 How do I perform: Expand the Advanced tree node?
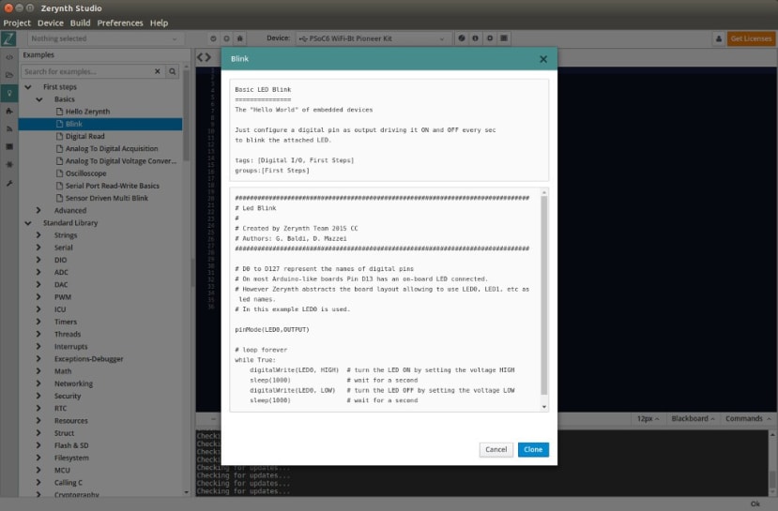39,211
